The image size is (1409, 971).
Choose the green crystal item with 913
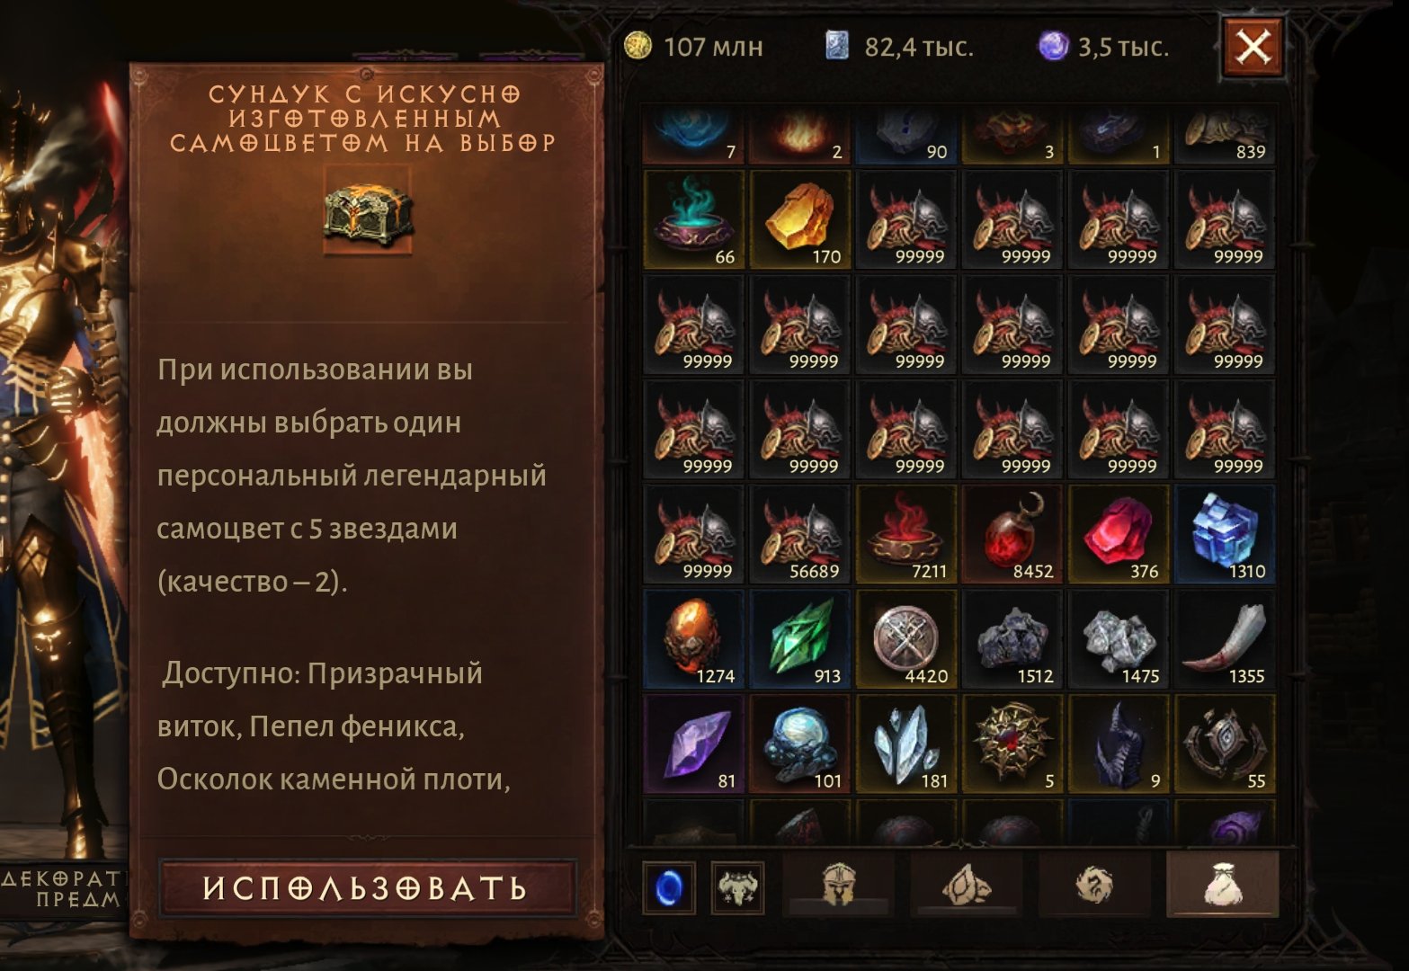tap(800, 640)
